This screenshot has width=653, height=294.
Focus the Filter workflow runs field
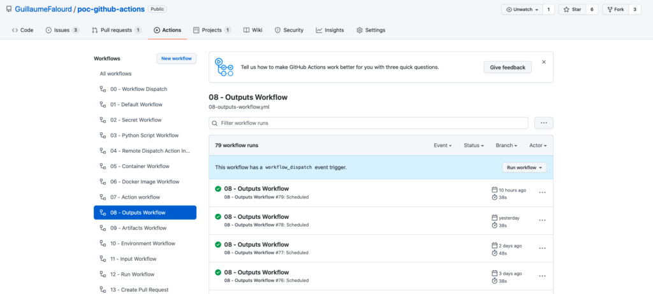[x=369, y=123]
